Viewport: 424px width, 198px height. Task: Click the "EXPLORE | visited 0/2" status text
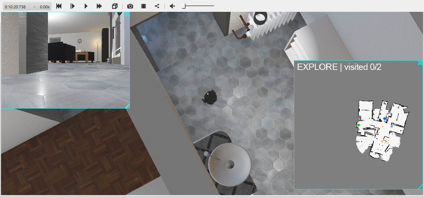coord(339,67)
